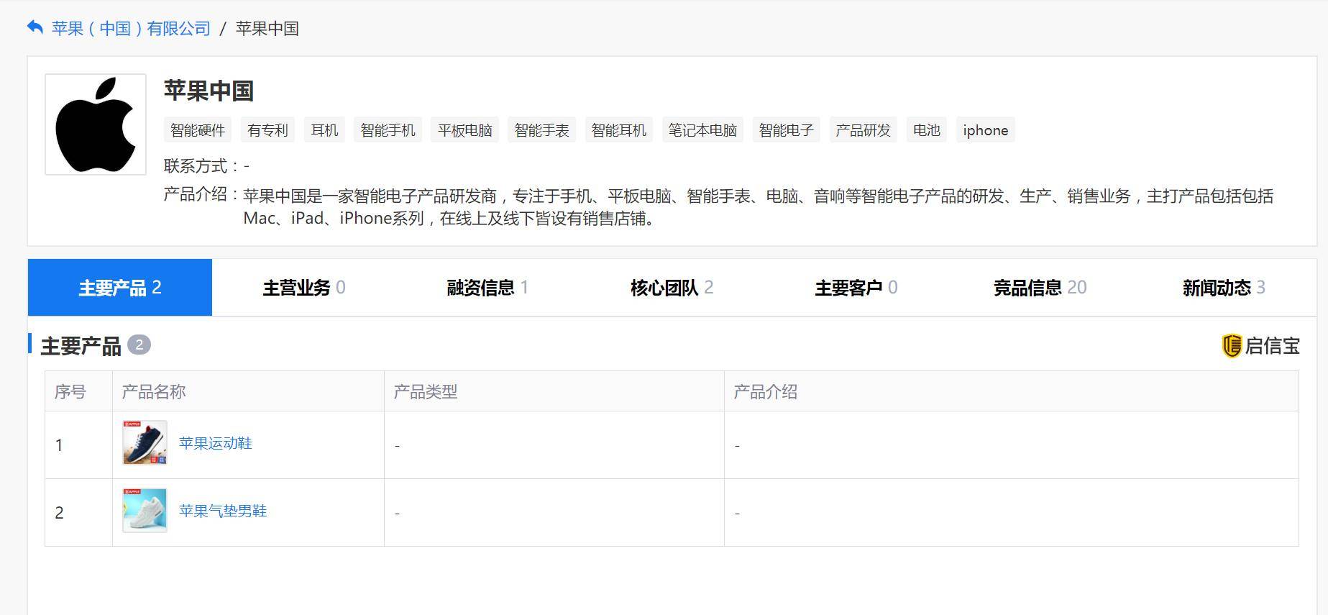Click the 主要产品 section heading
1328x615 pixels.
tap(81, 346)
